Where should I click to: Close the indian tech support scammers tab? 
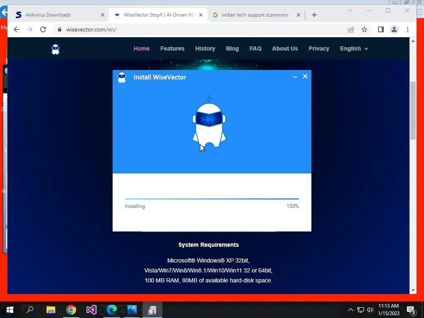coord(298,15)
